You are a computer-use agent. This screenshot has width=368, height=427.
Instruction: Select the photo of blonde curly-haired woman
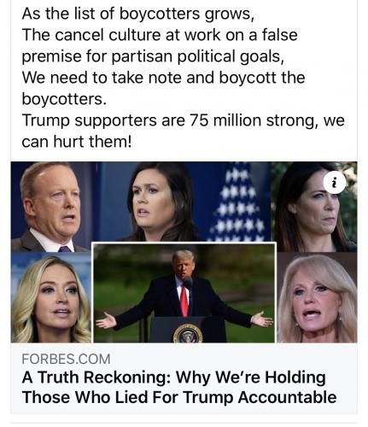point(51,297)
